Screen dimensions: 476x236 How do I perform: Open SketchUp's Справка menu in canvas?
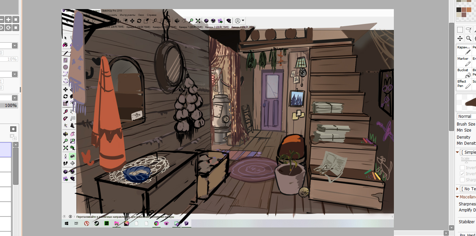(151, 15)
